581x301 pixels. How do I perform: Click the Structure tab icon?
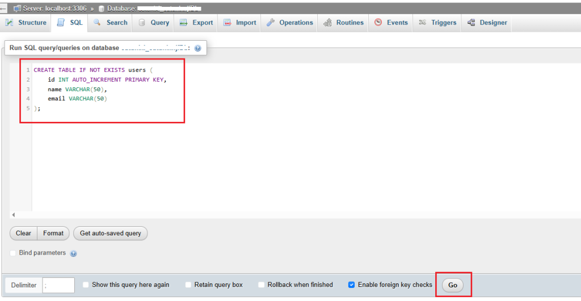coord(10,23)
